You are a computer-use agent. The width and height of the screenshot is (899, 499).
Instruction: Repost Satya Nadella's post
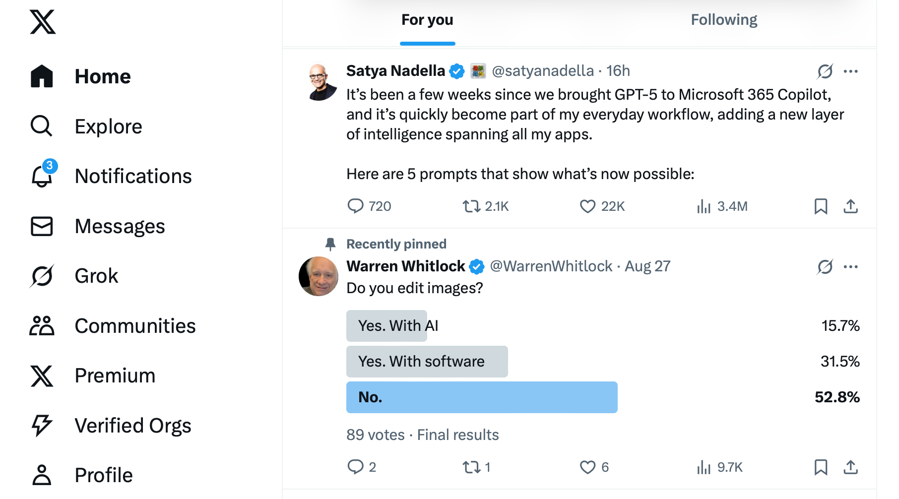click(485, 206)
